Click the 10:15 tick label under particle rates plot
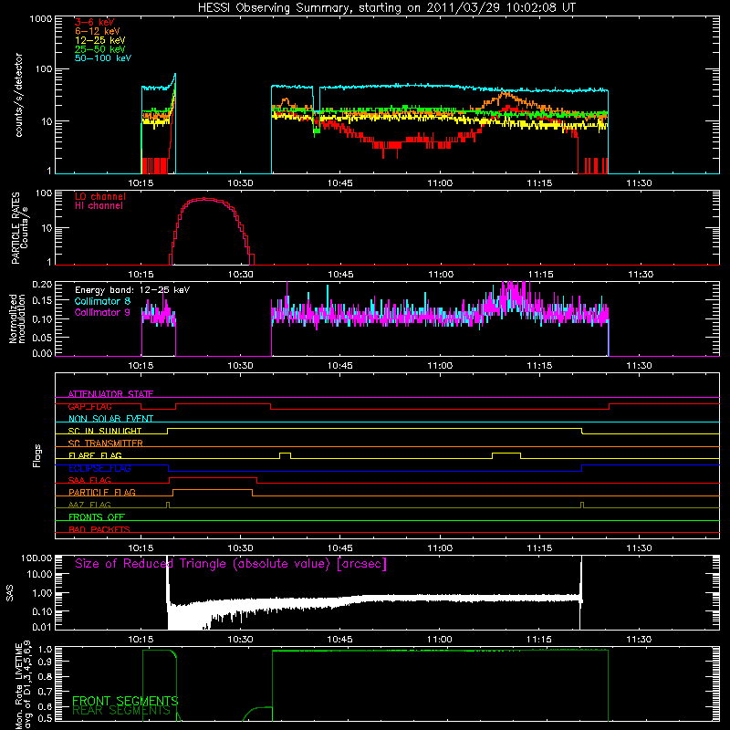730x730 pixels. click(141, 275)
